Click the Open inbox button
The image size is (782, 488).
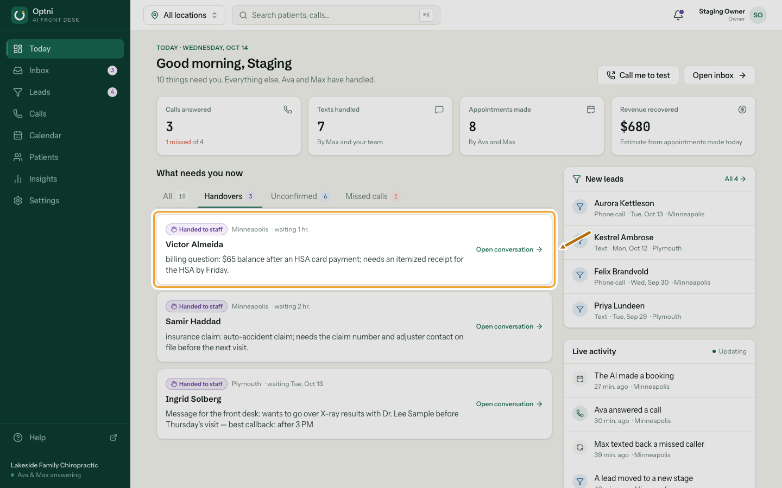720,75
